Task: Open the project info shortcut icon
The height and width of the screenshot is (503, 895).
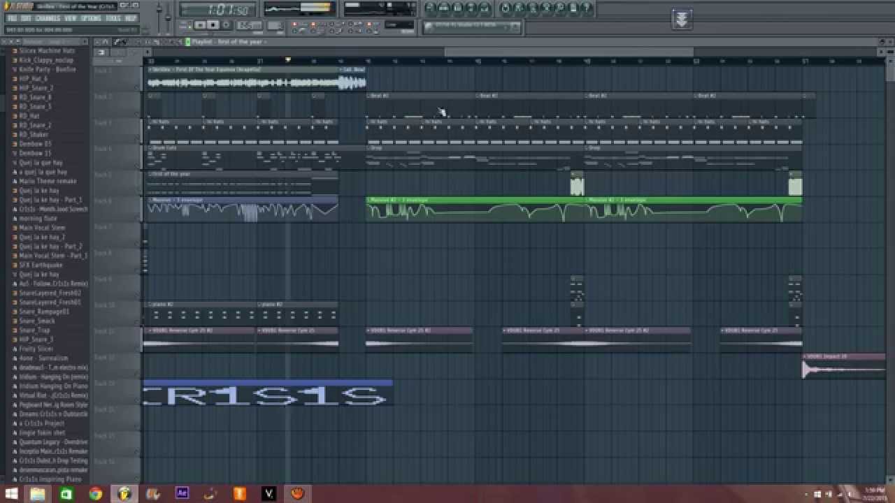Action: click(573, 8)
